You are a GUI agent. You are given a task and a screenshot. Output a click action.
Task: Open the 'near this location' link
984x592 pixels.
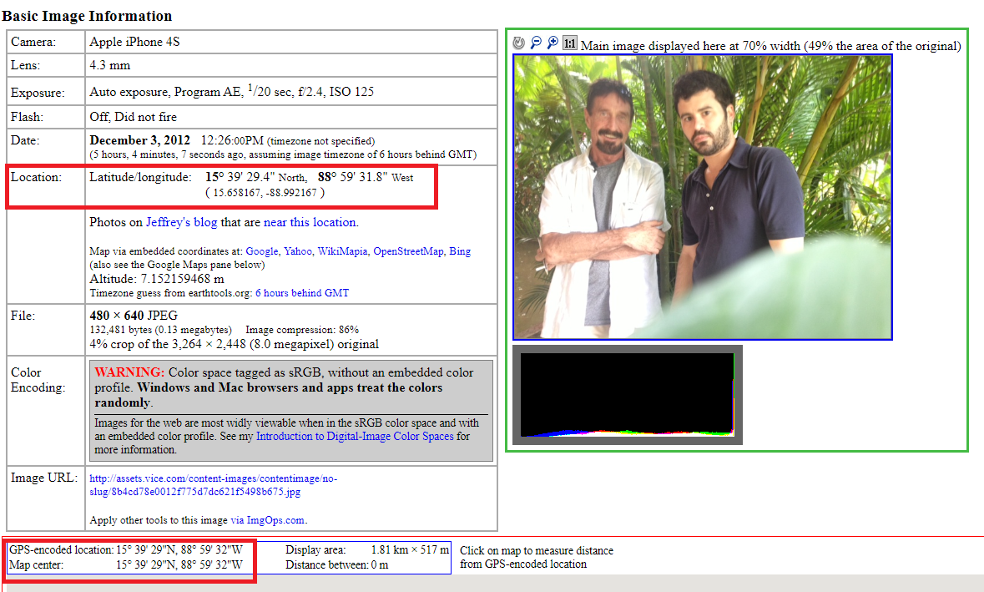point(310,222)
